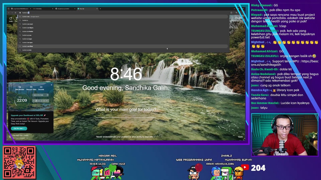This screenshot has width=321, height=180.
Task: Click the Ask AI for help field
Action: coord(40,95)
